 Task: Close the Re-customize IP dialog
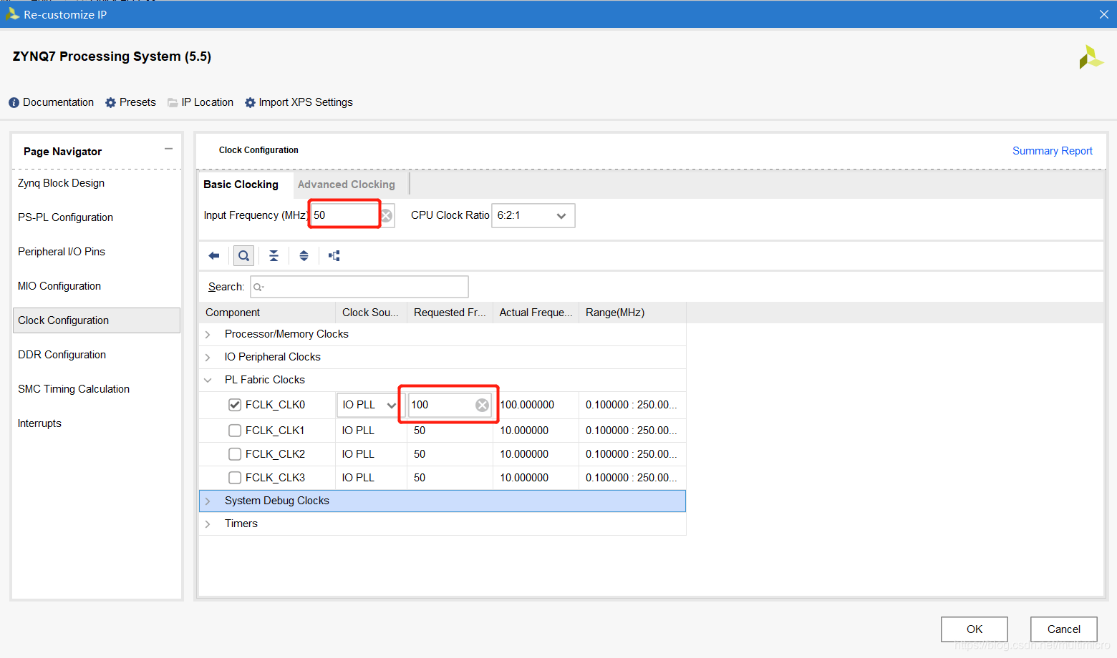coord(1103,14)
